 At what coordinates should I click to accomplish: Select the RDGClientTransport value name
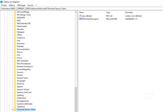[x=90, y=19]
